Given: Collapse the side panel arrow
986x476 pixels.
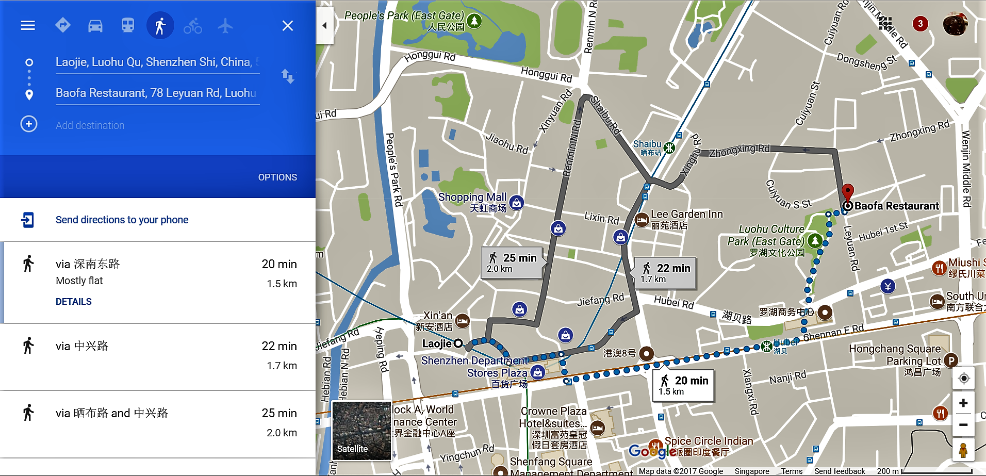Looking at the screenshot, I should 324,25.
